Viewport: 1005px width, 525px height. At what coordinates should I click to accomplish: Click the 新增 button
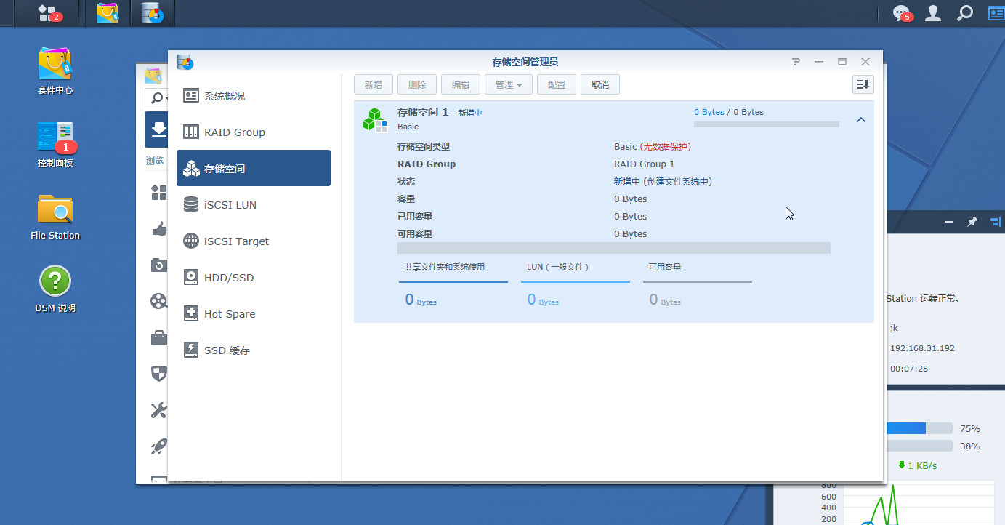pyautogui.click(x=373, y=84)
